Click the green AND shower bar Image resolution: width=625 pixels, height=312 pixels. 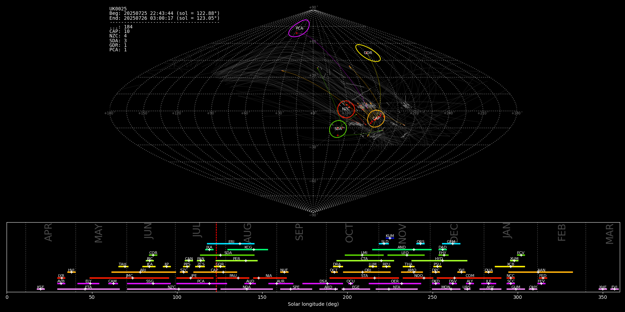point(402,250)
